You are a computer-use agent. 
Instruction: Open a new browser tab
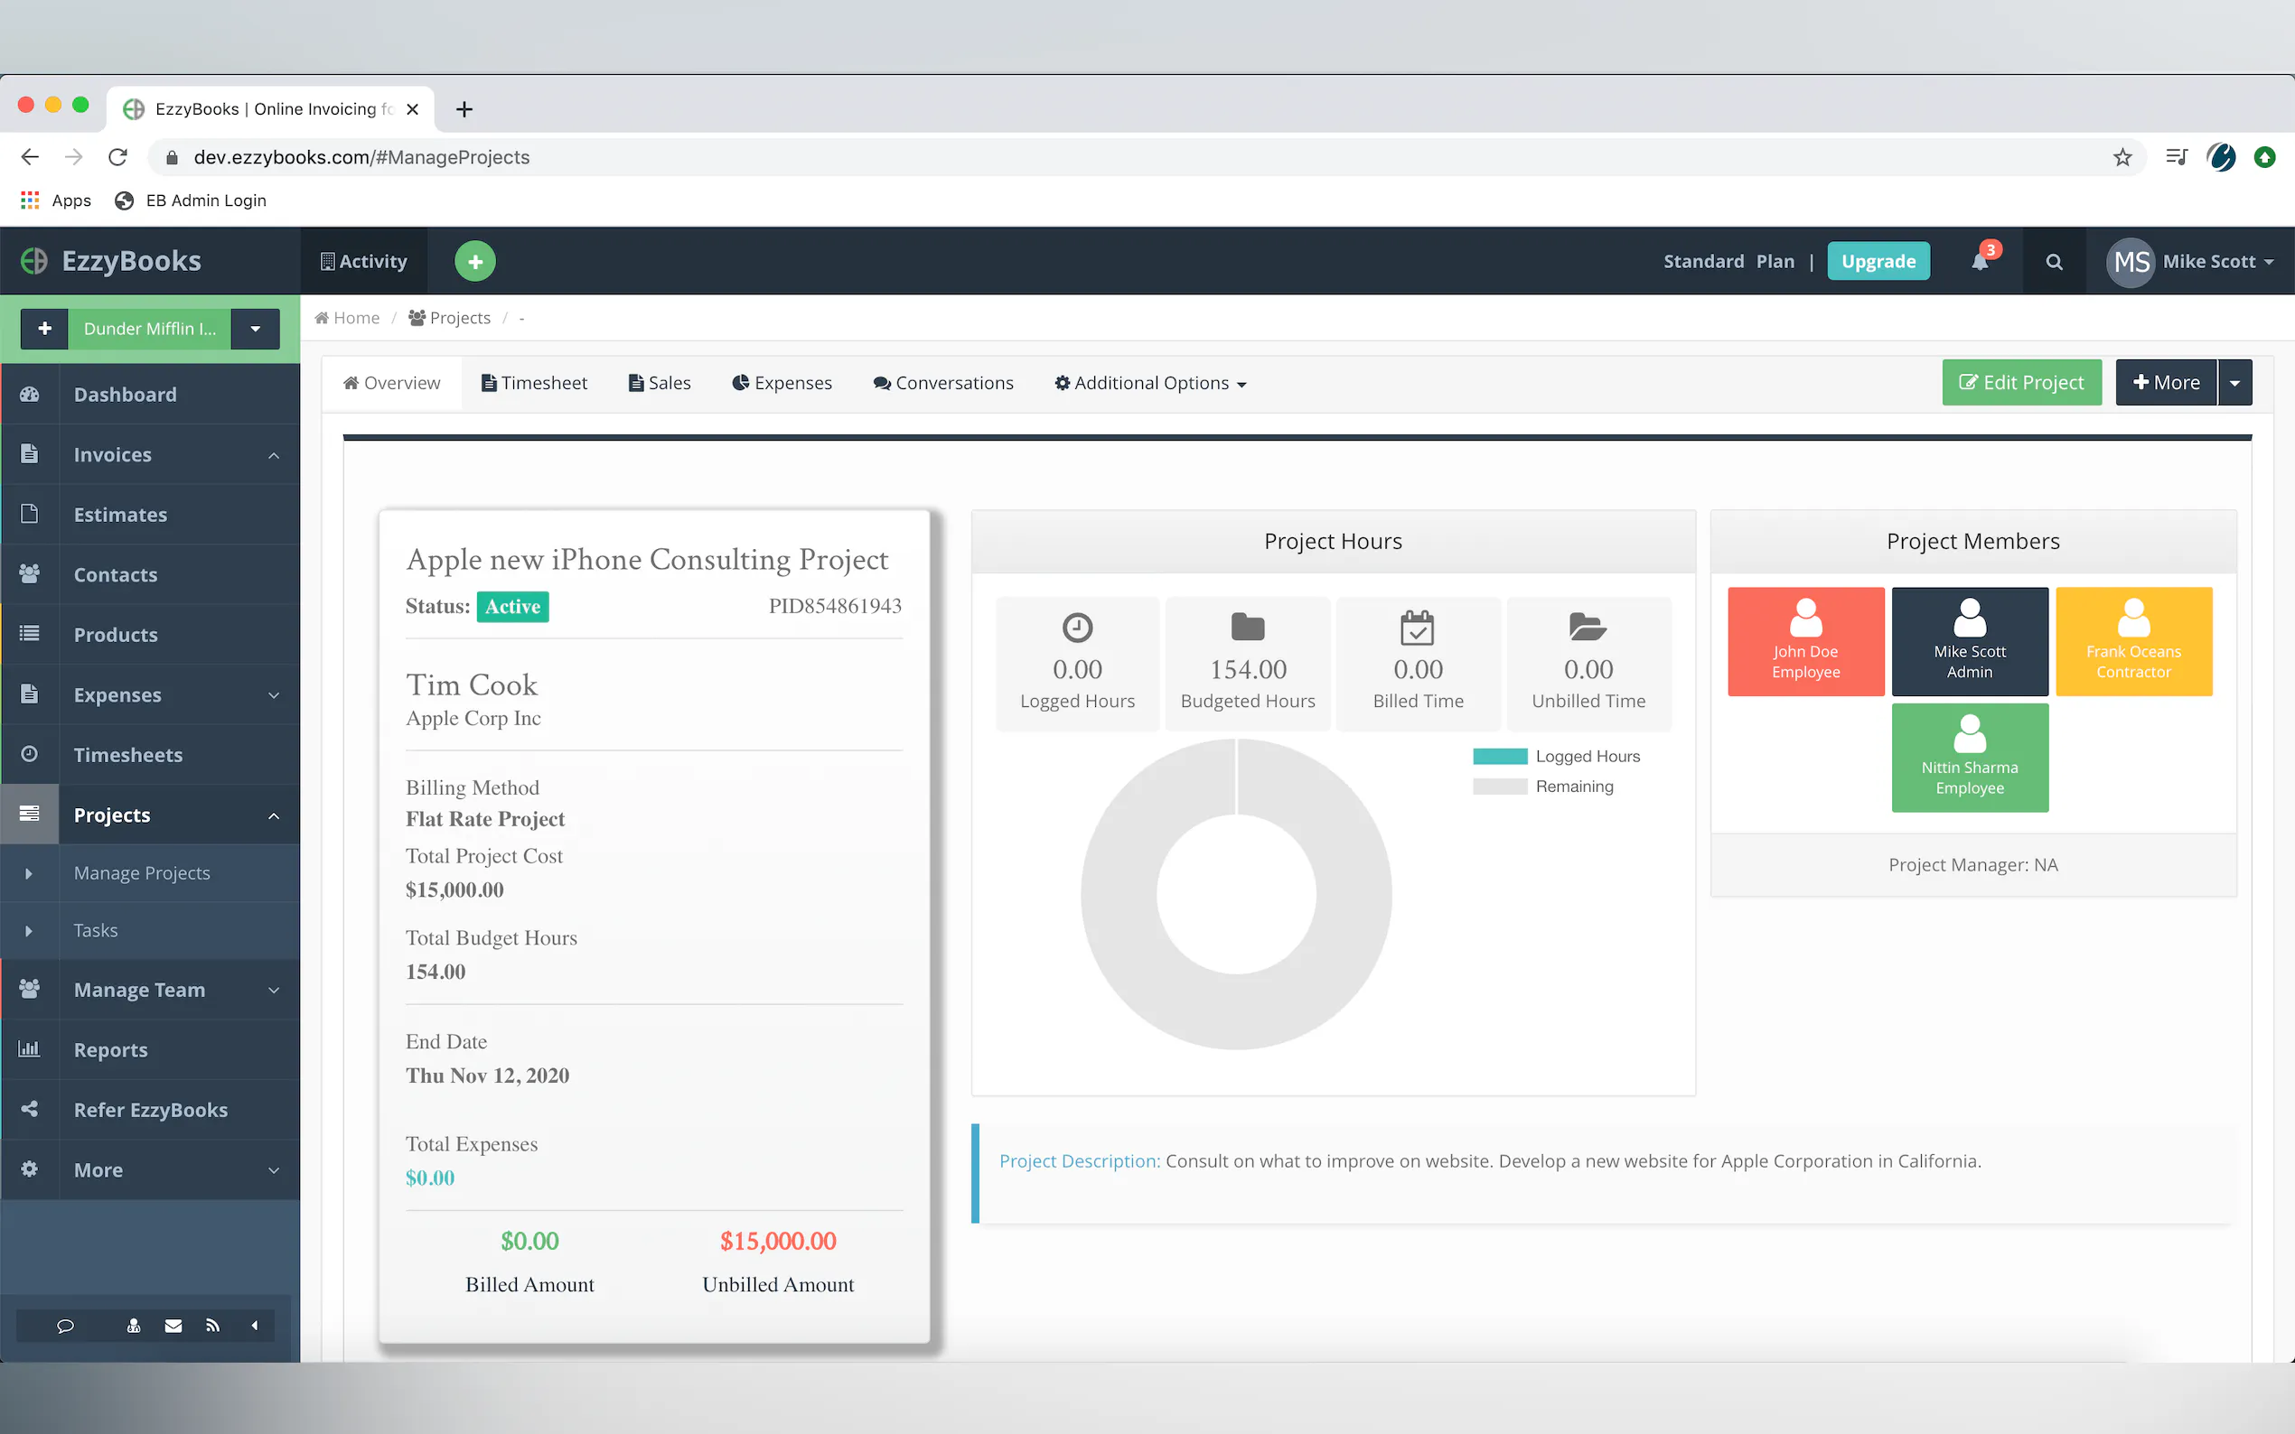tap(464, 109)
